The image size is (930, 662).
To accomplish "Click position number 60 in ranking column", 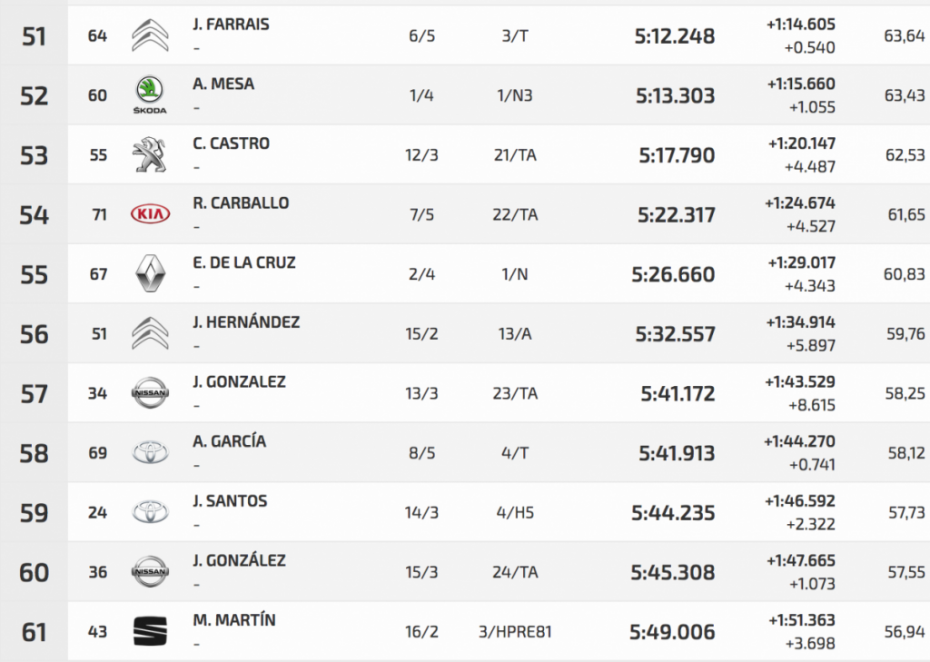I will coord(34,572).
